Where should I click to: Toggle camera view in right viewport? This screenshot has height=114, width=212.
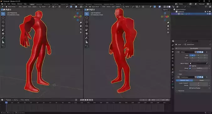click(x=168, y=29)
